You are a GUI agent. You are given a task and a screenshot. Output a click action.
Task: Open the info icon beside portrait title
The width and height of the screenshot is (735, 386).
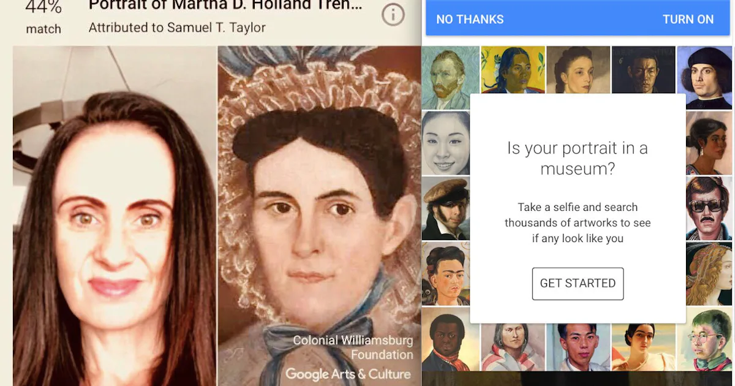tap(393, 14)
